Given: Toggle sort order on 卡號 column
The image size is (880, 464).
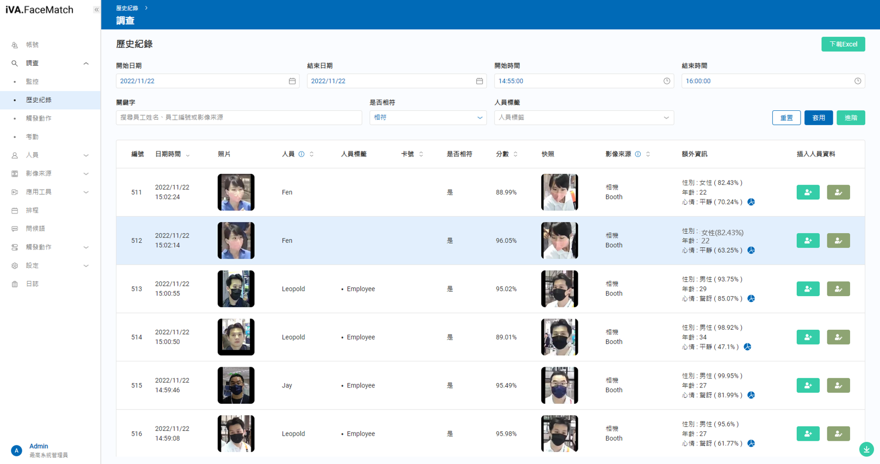Looking at the screenshot, I should (421, 154).
